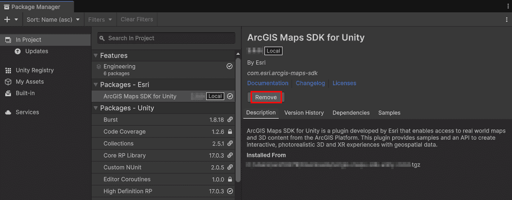Open the Licenses link
The height and width of the screenshot is (200, 512).
tap(344, 83)
